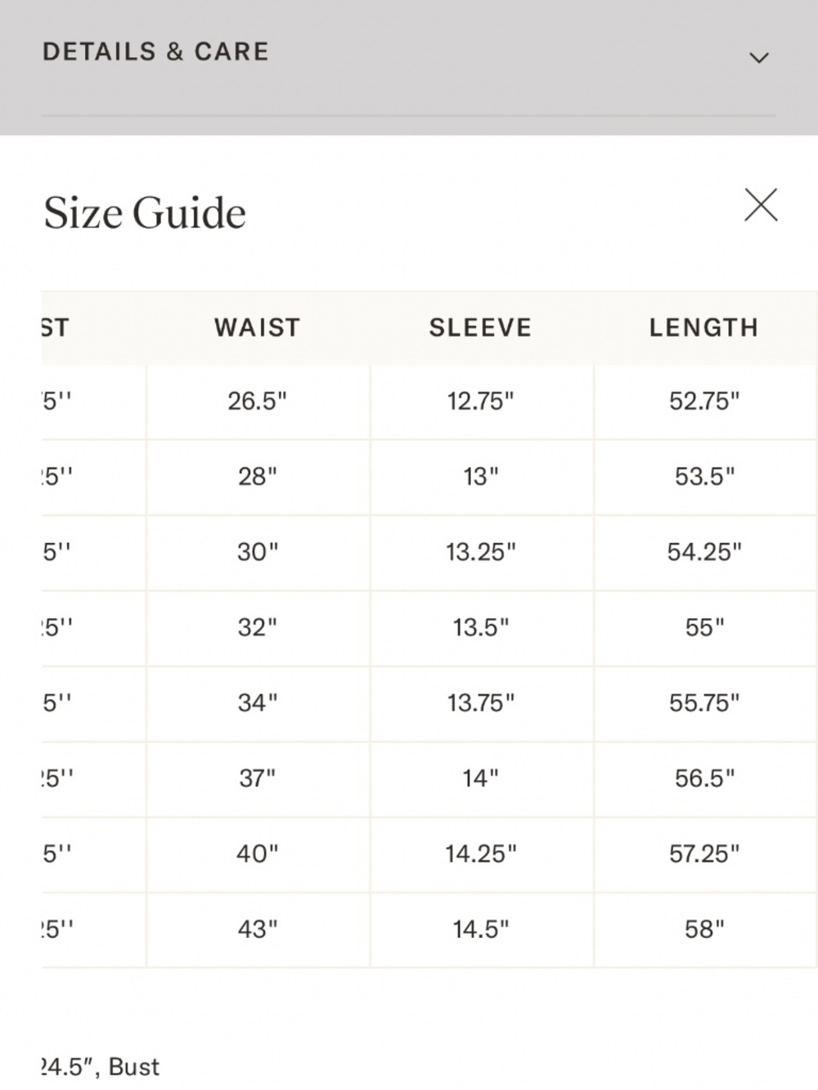
Task: Click the 34" waist cell
Action: 258,702
